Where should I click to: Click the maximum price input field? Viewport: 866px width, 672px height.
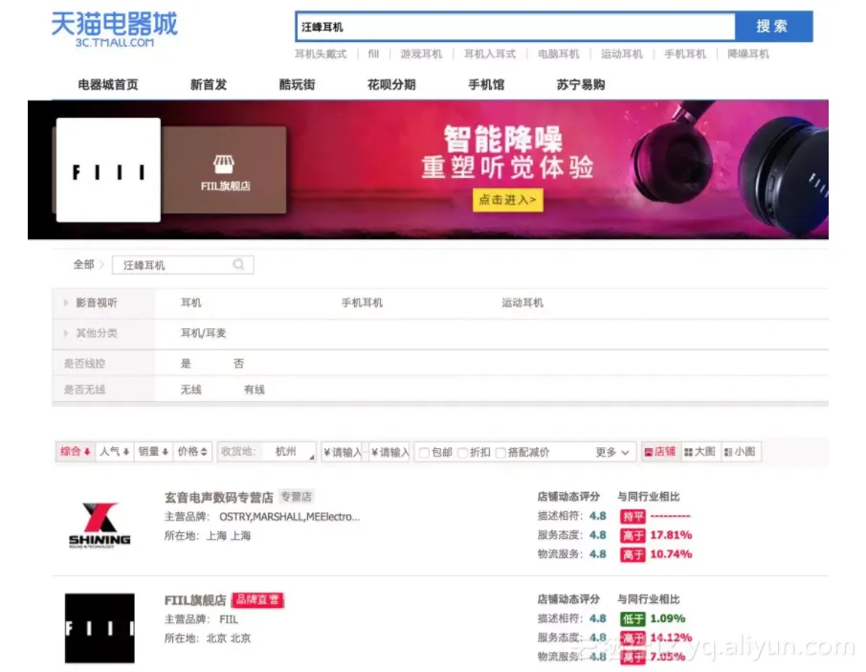(389, 452)
